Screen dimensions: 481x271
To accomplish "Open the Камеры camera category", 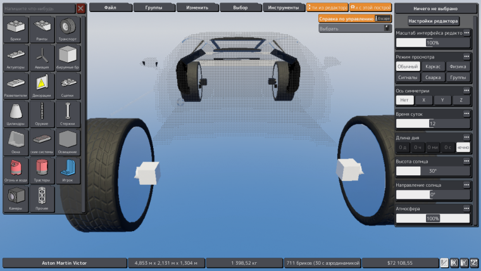I will (x=16, y=199).
